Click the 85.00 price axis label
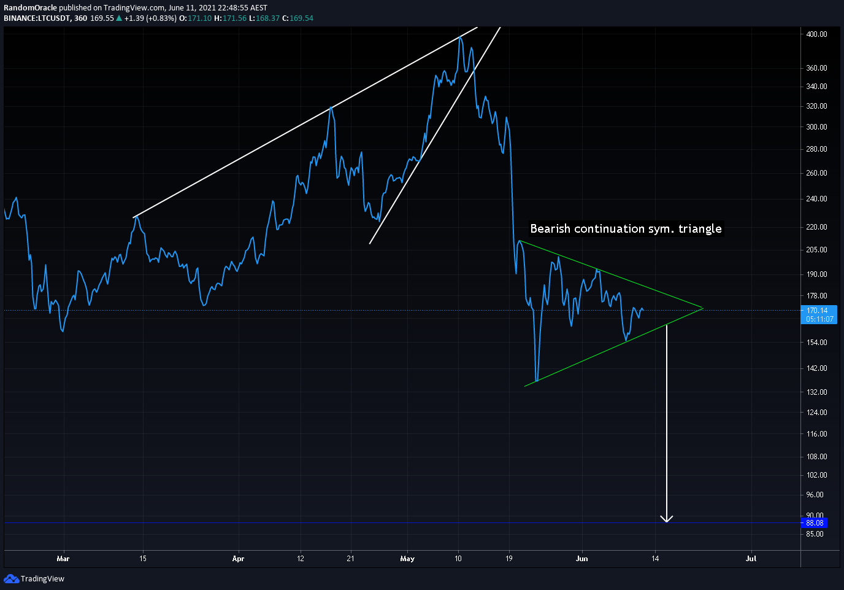The width and height of the screenshot is (844, 590). (815, 534)
